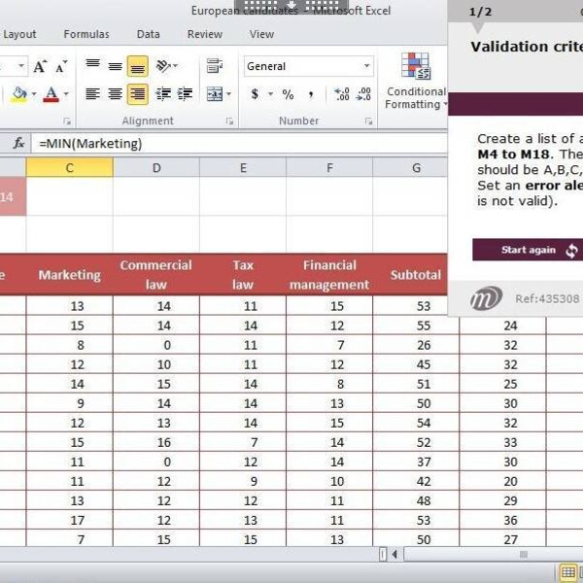Open the Formulas ribbon tab

pyautogui.click(x=86, y=34)
